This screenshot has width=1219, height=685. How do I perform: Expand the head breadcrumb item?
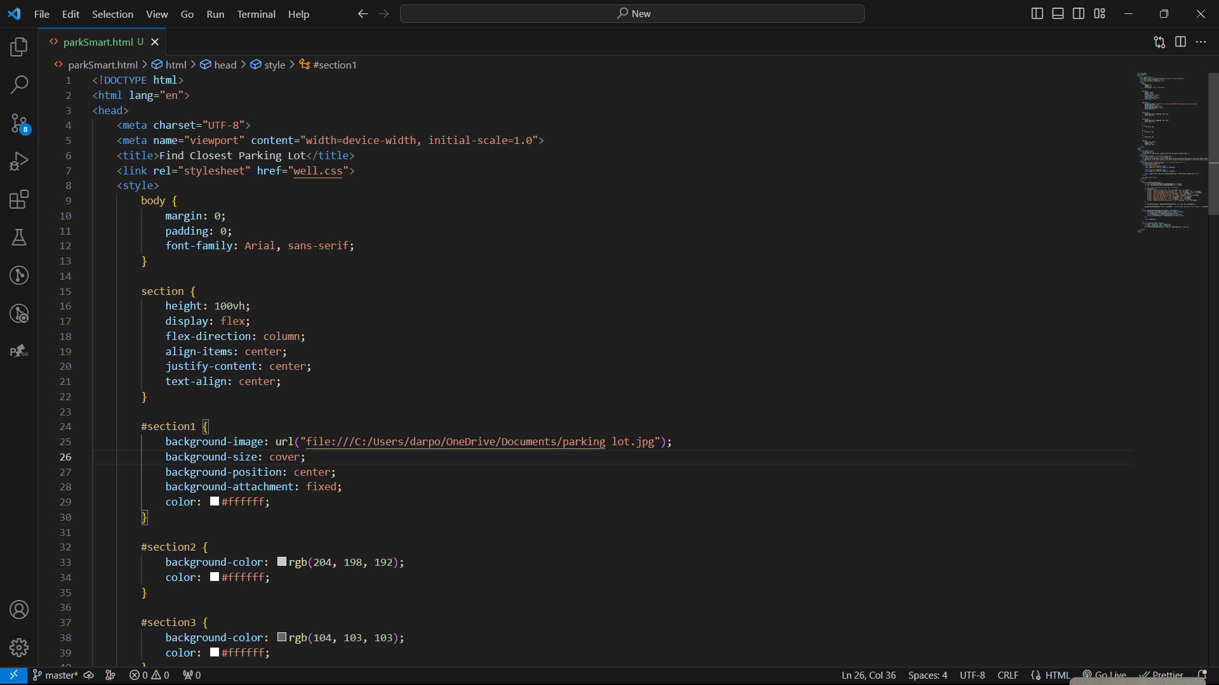(x=225, y=65)
